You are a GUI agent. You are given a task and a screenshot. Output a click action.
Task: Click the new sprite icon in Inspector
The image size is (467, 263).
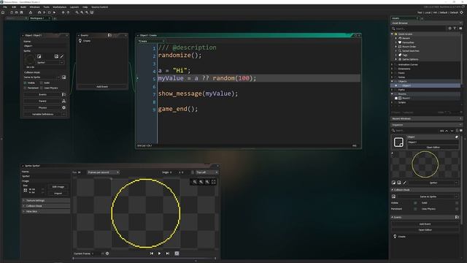pyautogui.click(x=394, y=183)
